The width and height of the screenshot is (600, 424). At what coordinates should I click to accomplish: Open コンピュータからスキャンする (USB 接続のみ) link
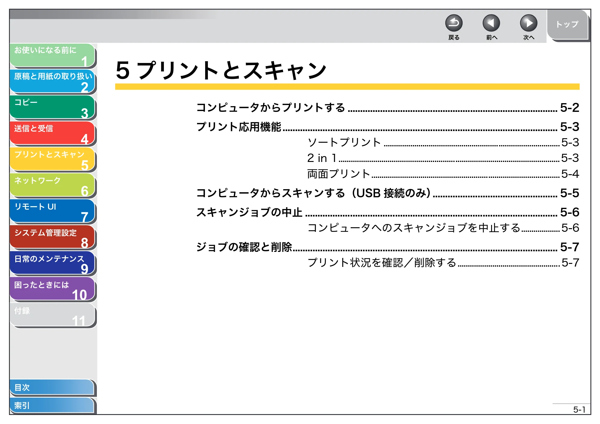[x=388, y=193]
